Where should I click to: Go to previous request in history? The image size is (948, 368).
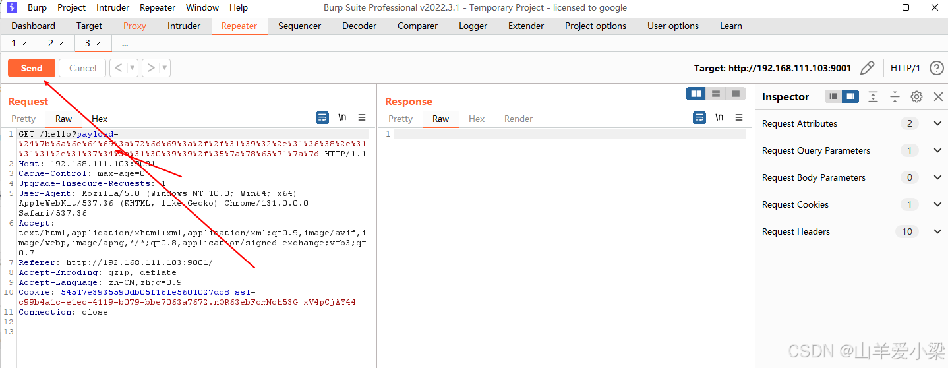[118, 68]
